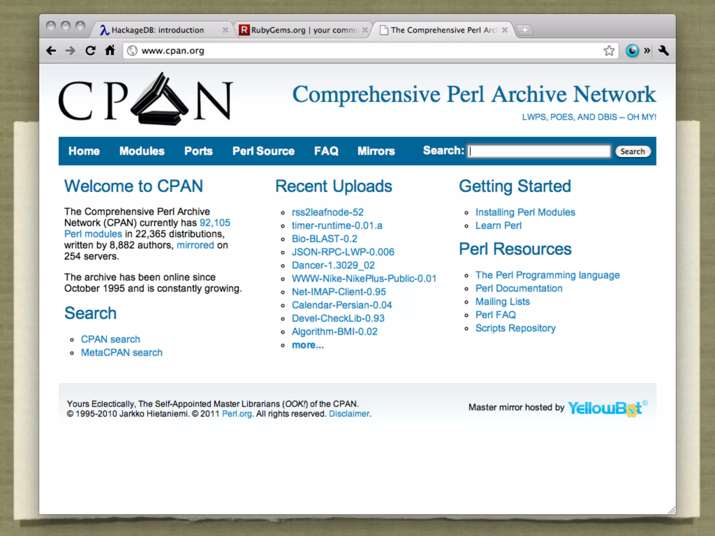
Task: Click the Mirrors navigation link
Action: tap(376, 151)
